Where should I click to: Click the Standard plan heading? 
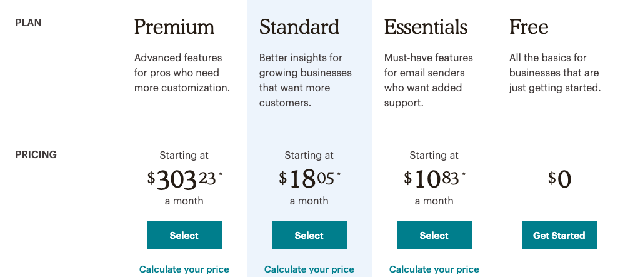[299, 27]
